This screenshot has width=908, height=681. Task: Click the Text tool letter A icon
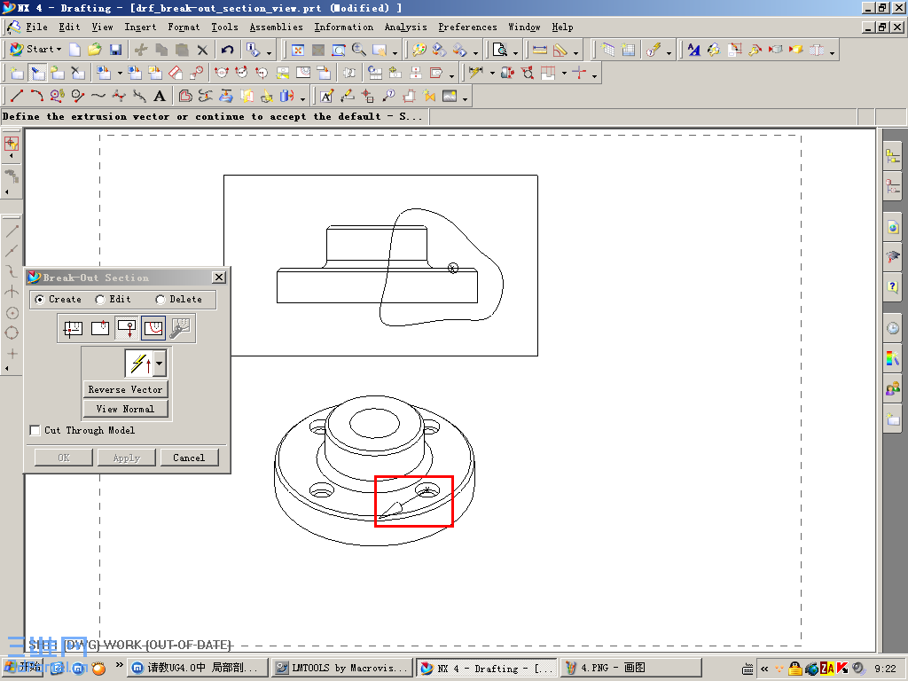coord(160,96)
